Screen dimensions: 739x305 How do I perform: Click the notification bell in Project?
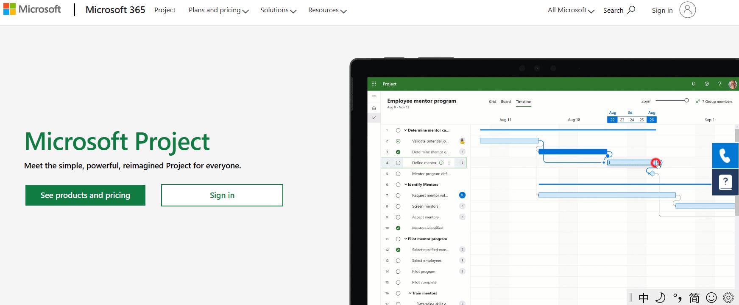(x=694, y=84)
